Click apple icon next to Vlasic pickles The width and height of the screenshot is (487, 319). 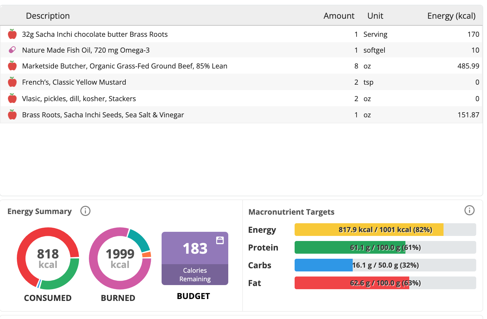pyautogui.click(x=12, y=98)
